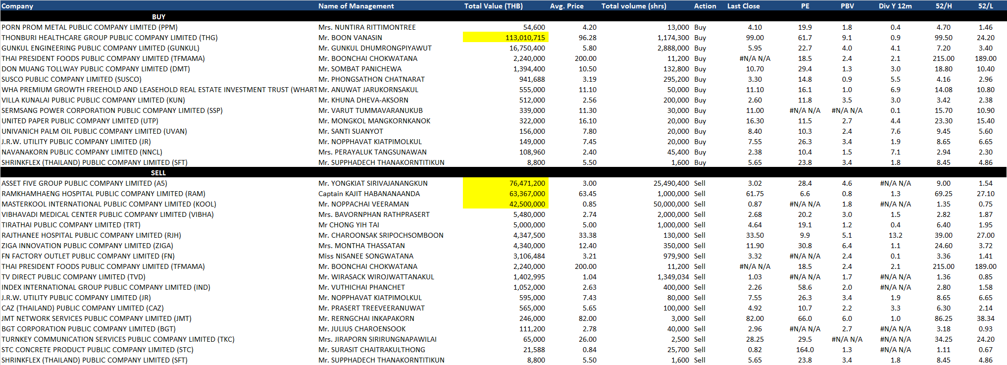The height and width of the screenshot is (365, 1007).
Task: Select manager Mr. SURASIT CHAITRAKULTHONG
Action: (372, 350)
